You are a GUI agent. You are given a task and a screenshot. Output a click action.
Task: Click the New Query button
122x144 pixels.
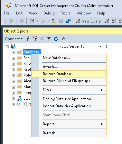point(88,21)
